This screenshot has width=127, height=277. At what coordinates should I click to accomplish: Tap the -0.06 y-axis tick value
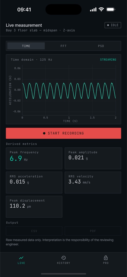tap(17, 111)
